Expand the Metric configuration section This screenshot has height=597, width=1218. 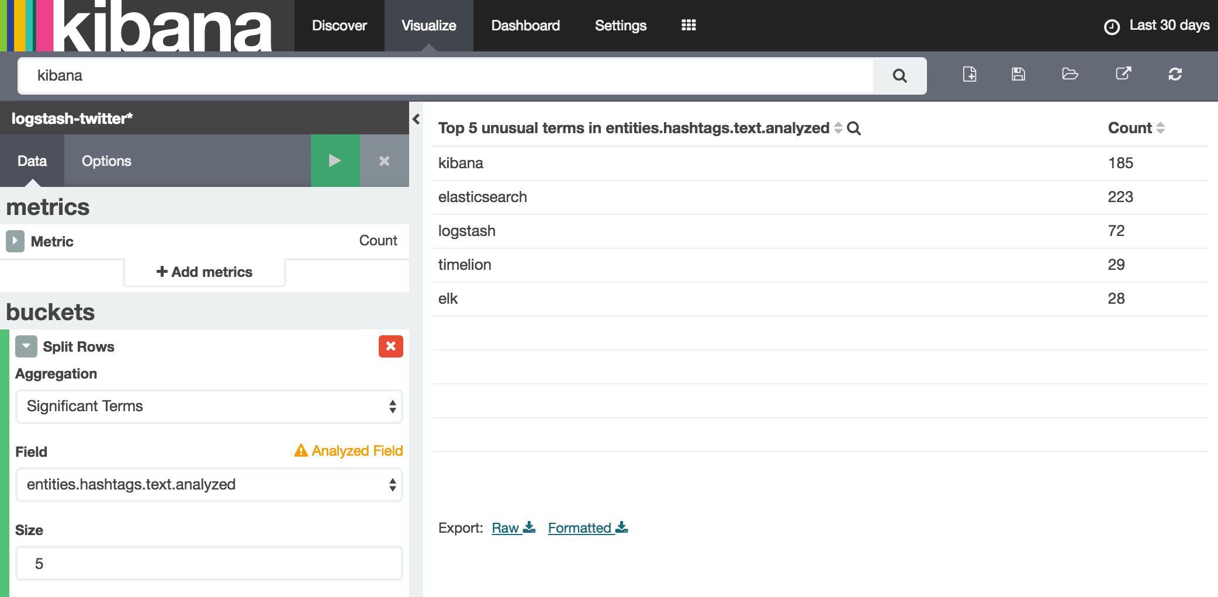click(14, 241)
